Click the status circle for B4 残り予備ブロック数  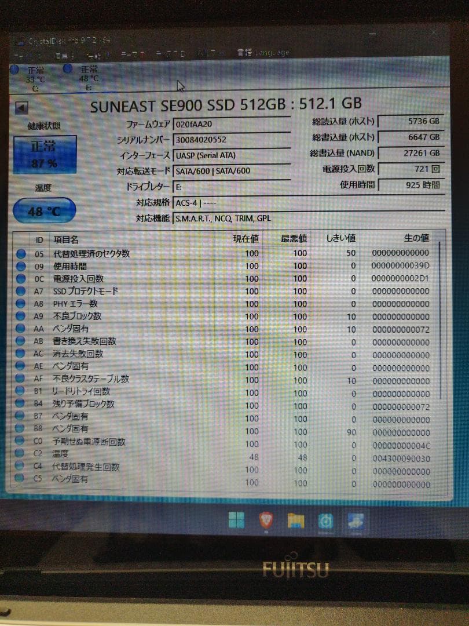tap(20, 403)
